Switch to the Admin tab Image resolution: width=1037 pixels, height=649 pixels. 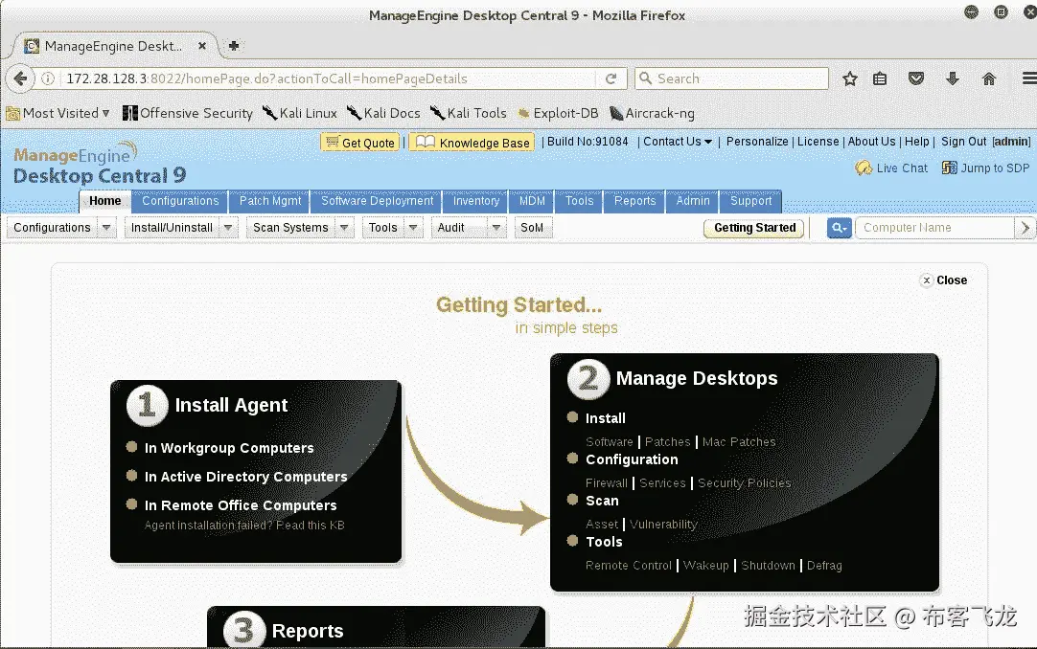(692, 201)
